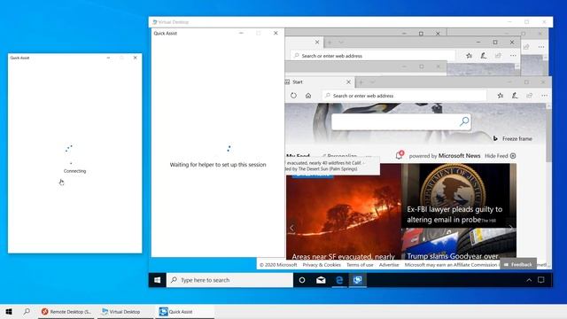
Task: Click the front Edge address bar
Action: [404, 96]
